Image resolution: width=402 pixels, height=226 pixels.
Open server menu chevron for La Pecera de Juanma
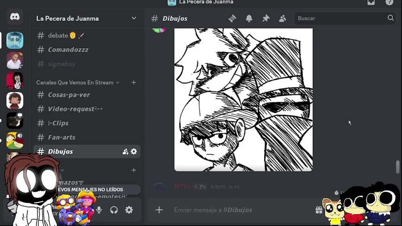[x=134, y=18]
